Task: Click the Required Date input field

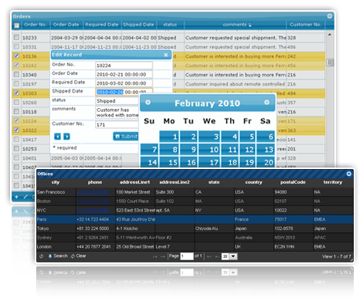Action: pos(124,83)
